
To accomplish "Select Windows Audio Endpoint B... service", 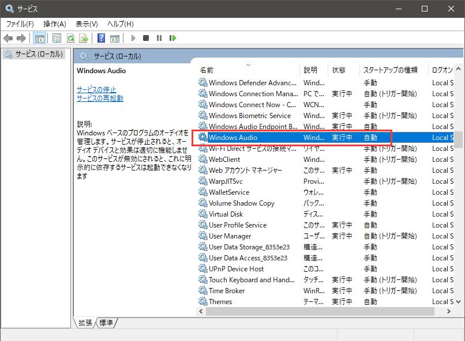I will pos(326,126).
